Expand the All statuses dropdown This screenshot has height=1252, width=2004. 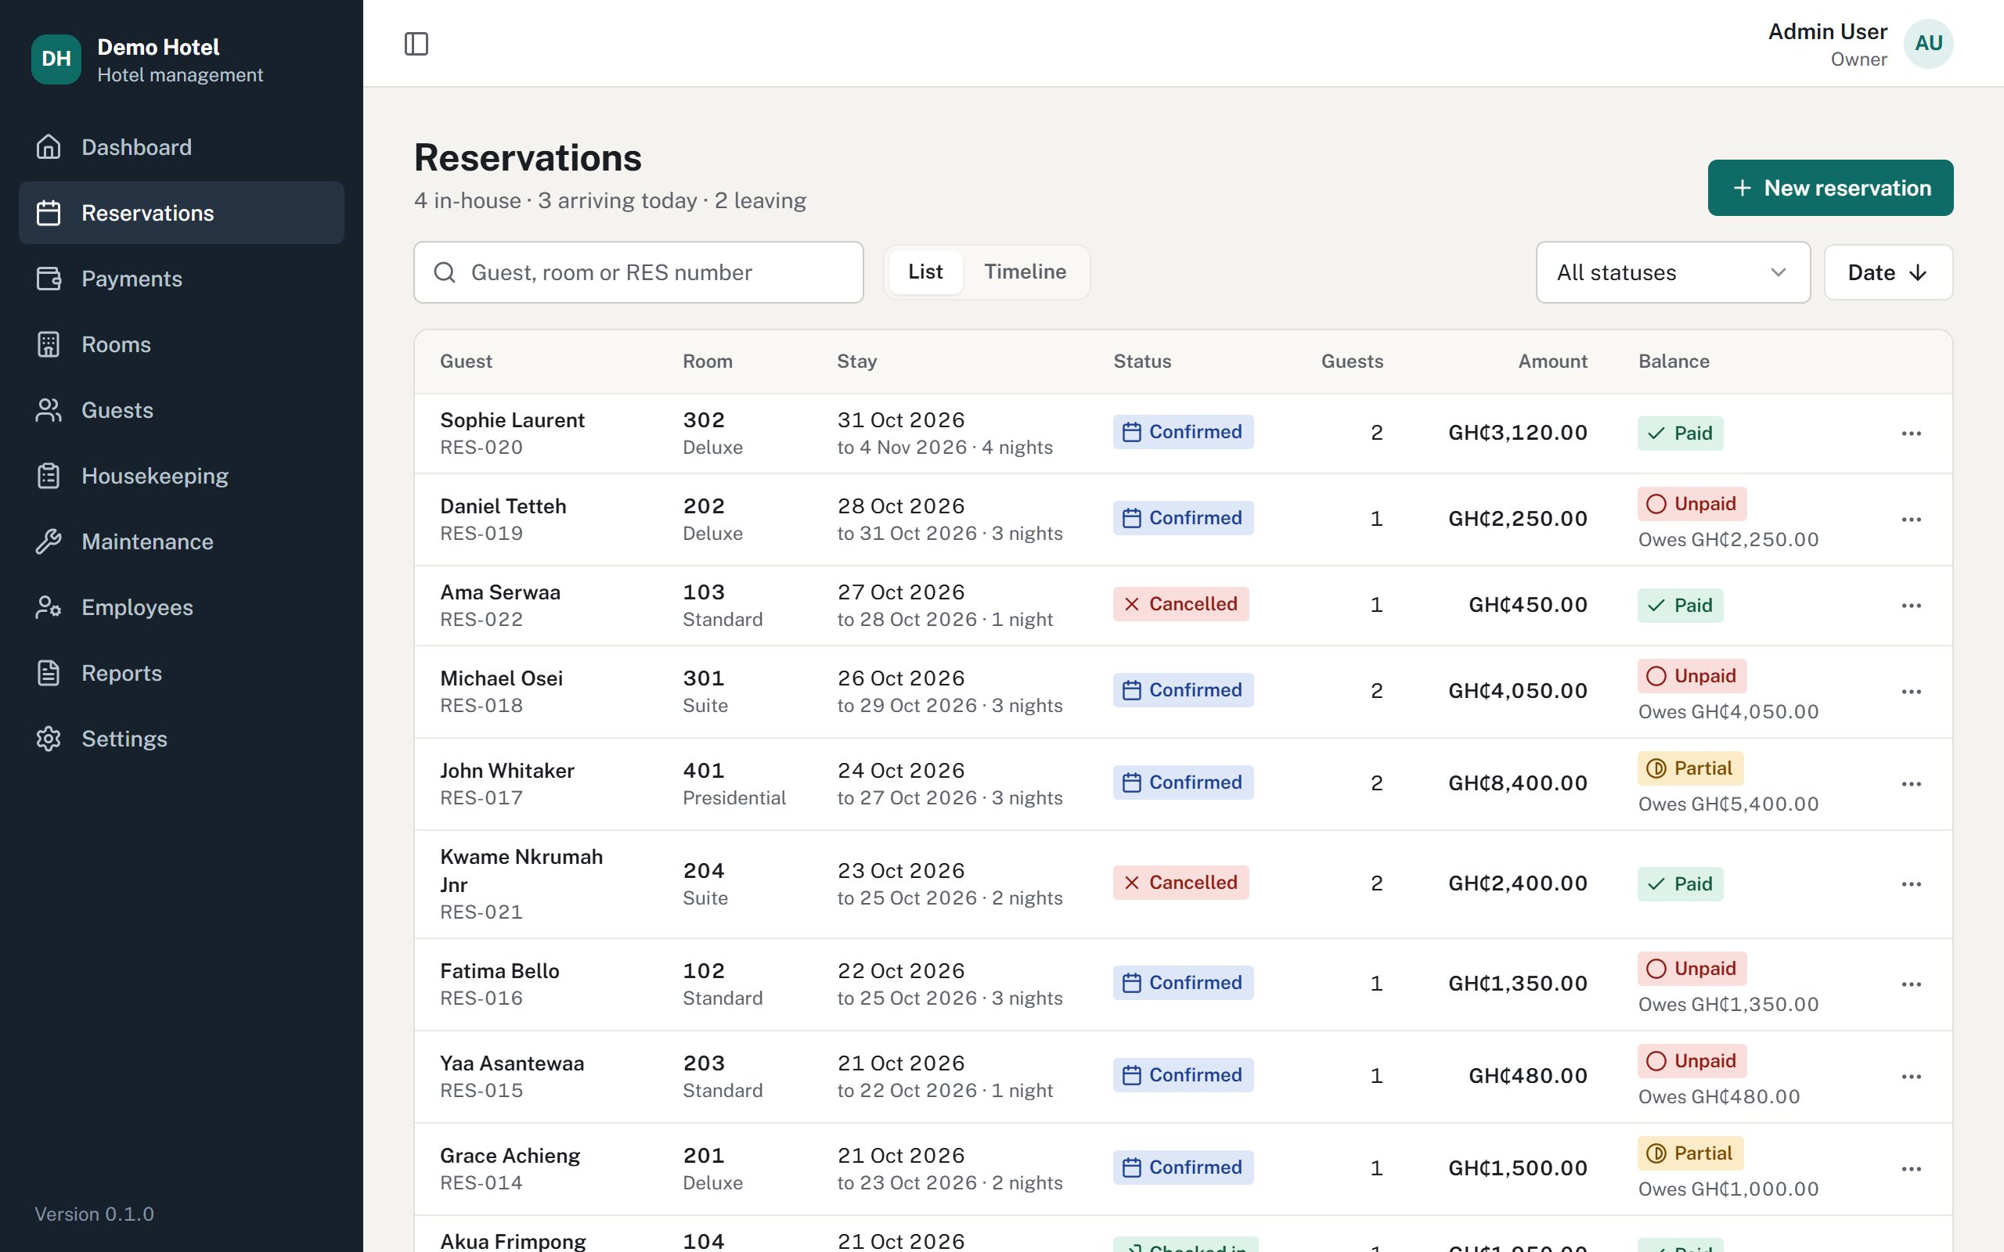click(x=1673, y=272)
